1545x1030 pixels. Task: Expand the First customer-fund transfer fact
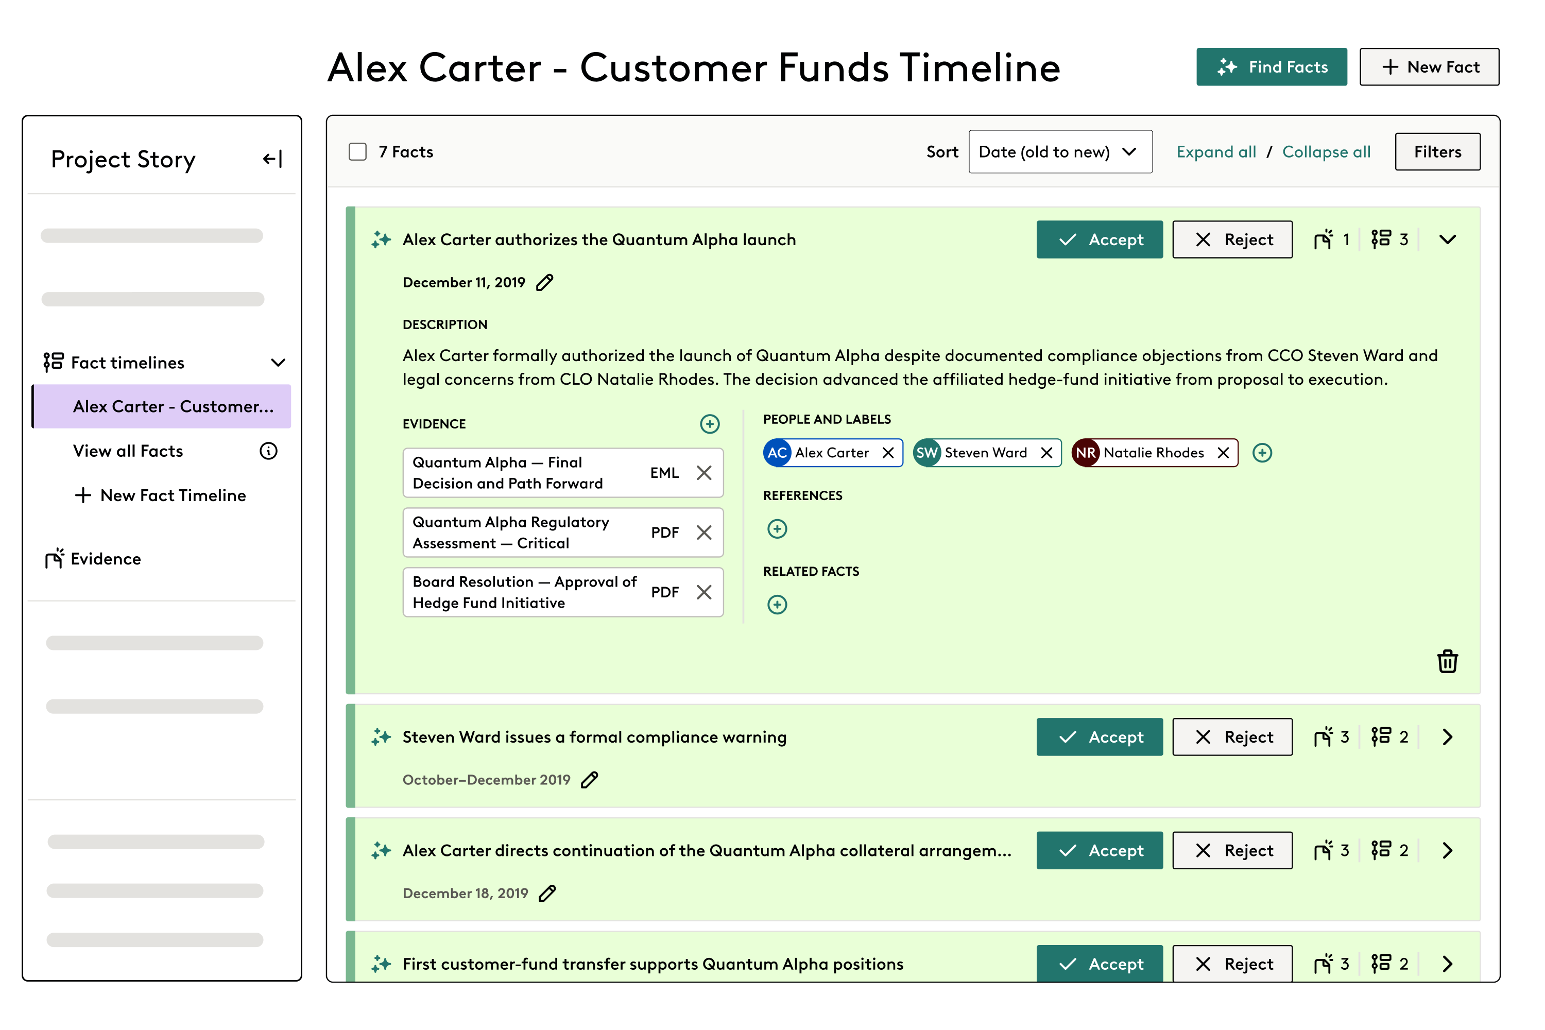(1447, 964)
